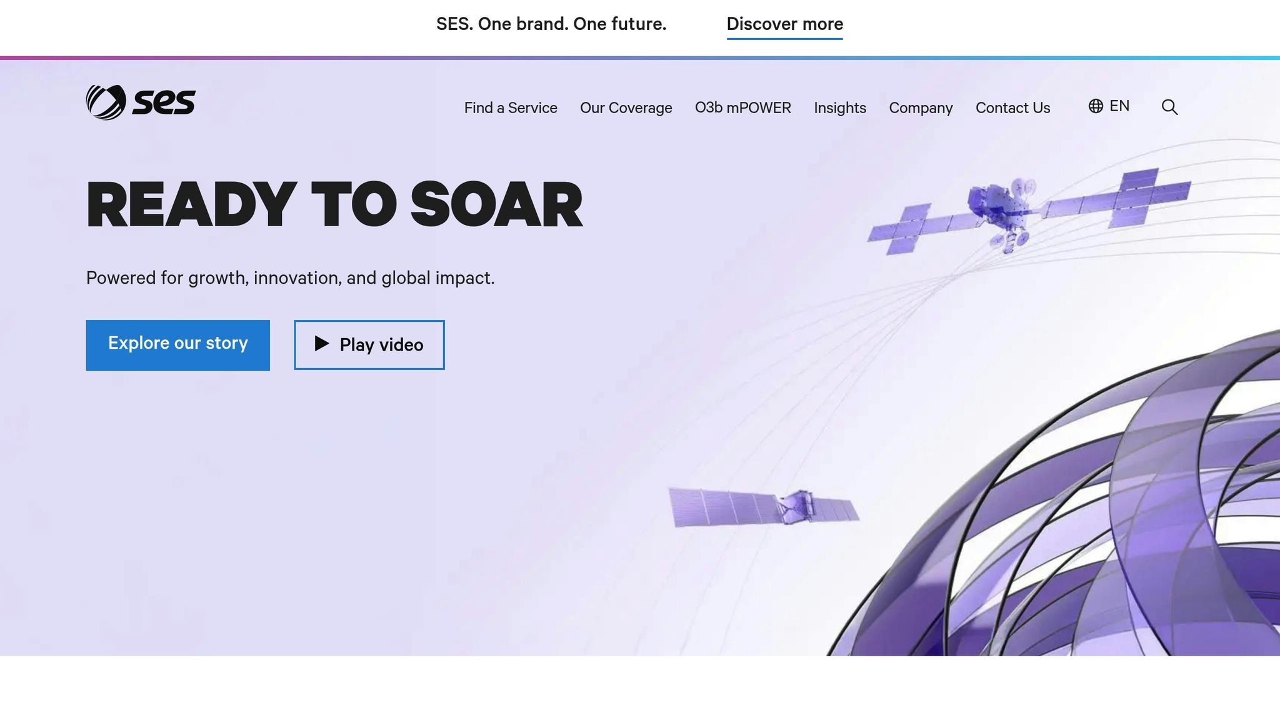Click the gradient divider bar below the banner
Screen dimensions: 1280x720
[x=640, y=56]
